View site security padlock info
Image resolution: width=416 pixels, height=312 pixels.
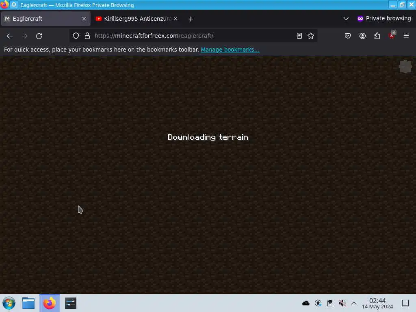pyautogui.click(x=87, y=36)
